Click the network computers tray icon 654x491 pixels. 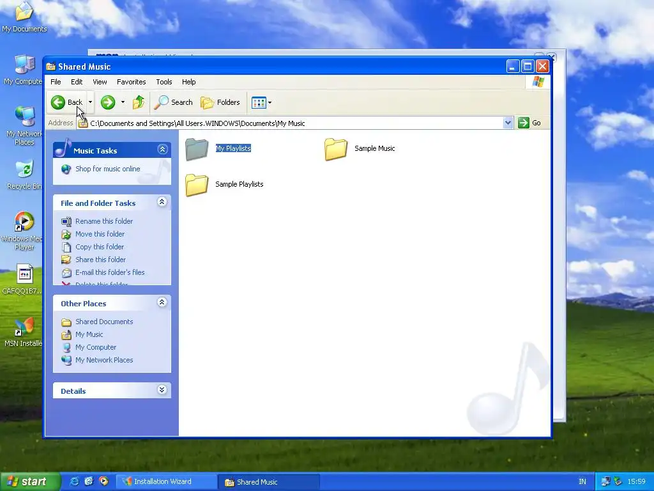coord(606,481)
